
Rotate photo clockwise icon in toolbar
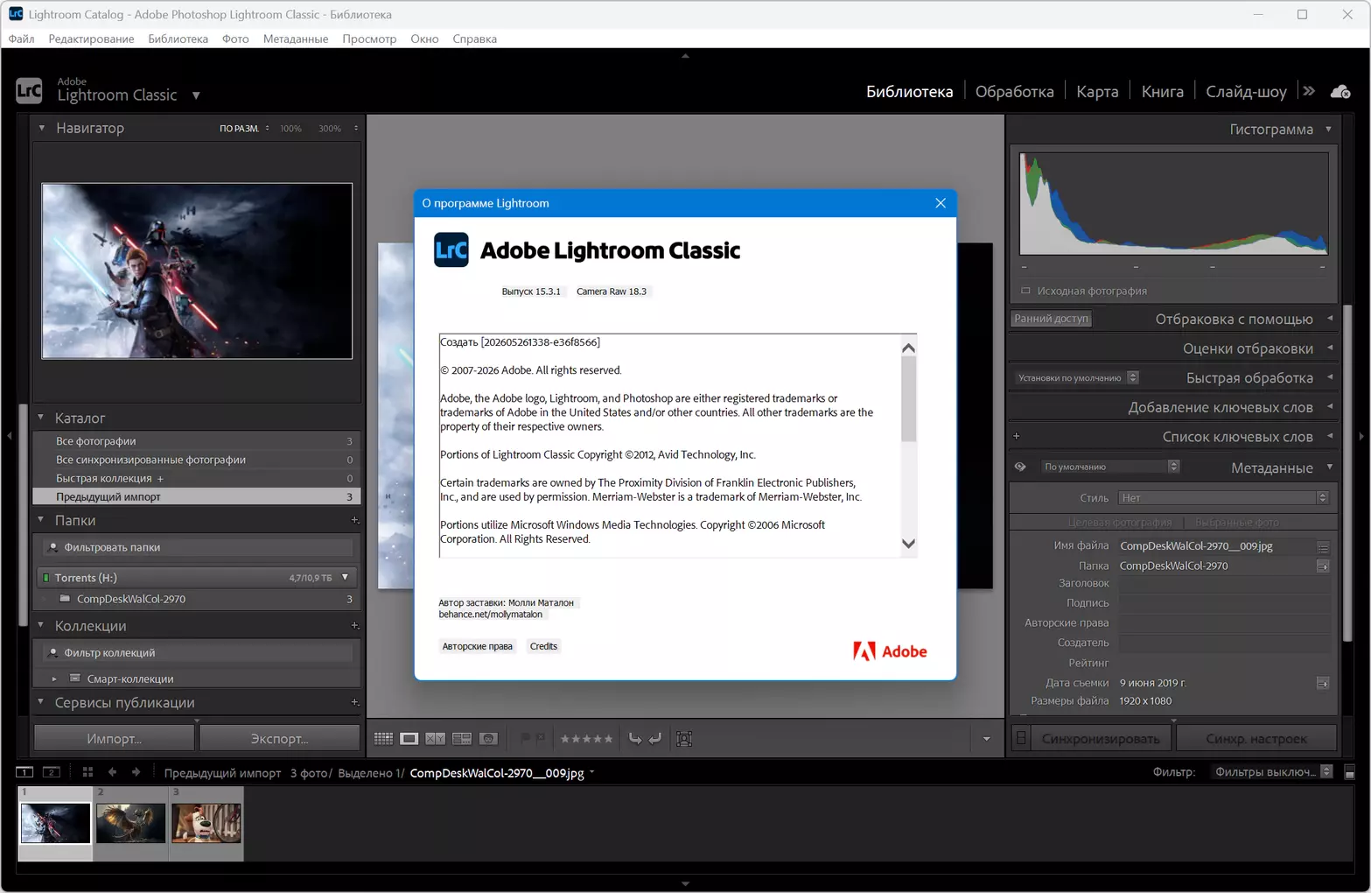tap(655, 739)
